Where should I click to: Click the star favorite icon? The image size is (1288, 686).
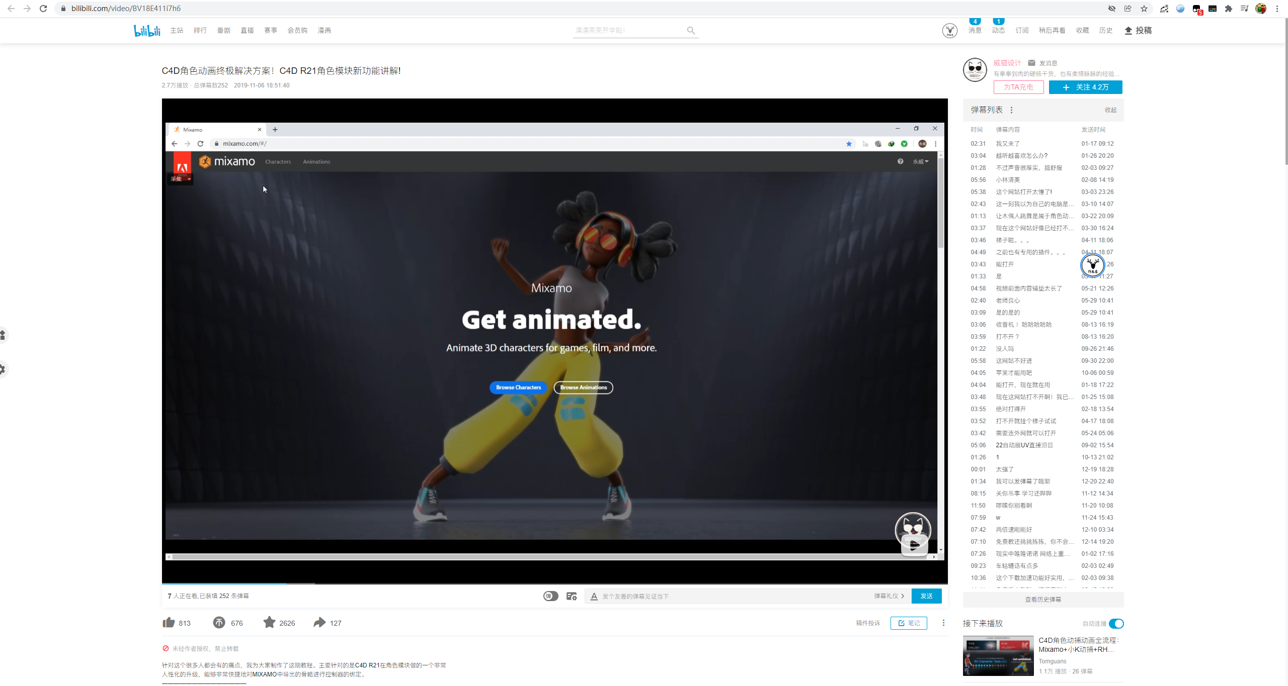(270, 623)
